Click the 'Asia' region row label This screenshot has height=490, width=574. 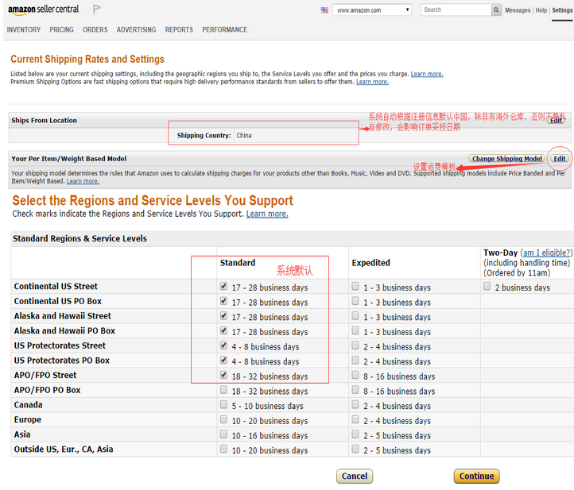click(x=22, y=434)
